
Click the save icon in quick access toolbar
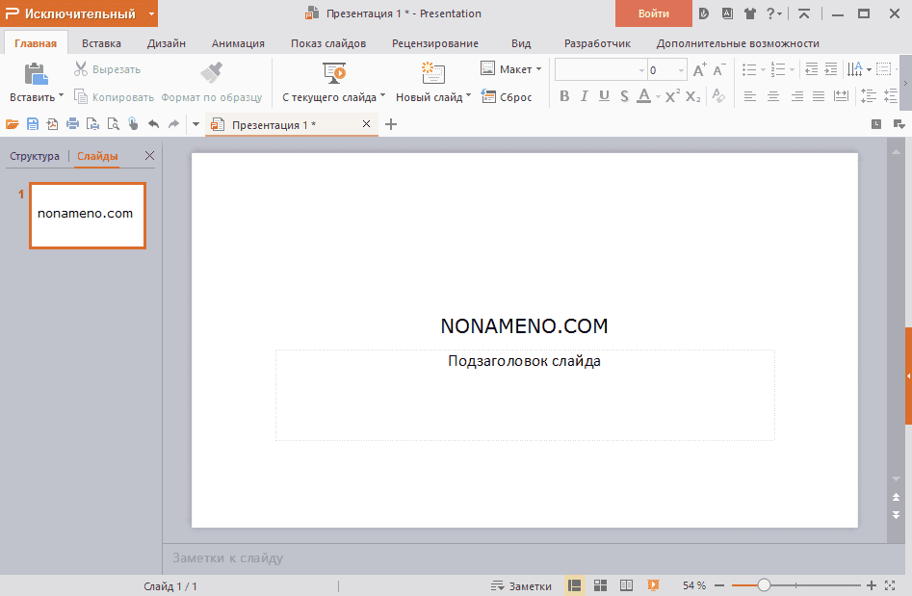coord(33,124)
